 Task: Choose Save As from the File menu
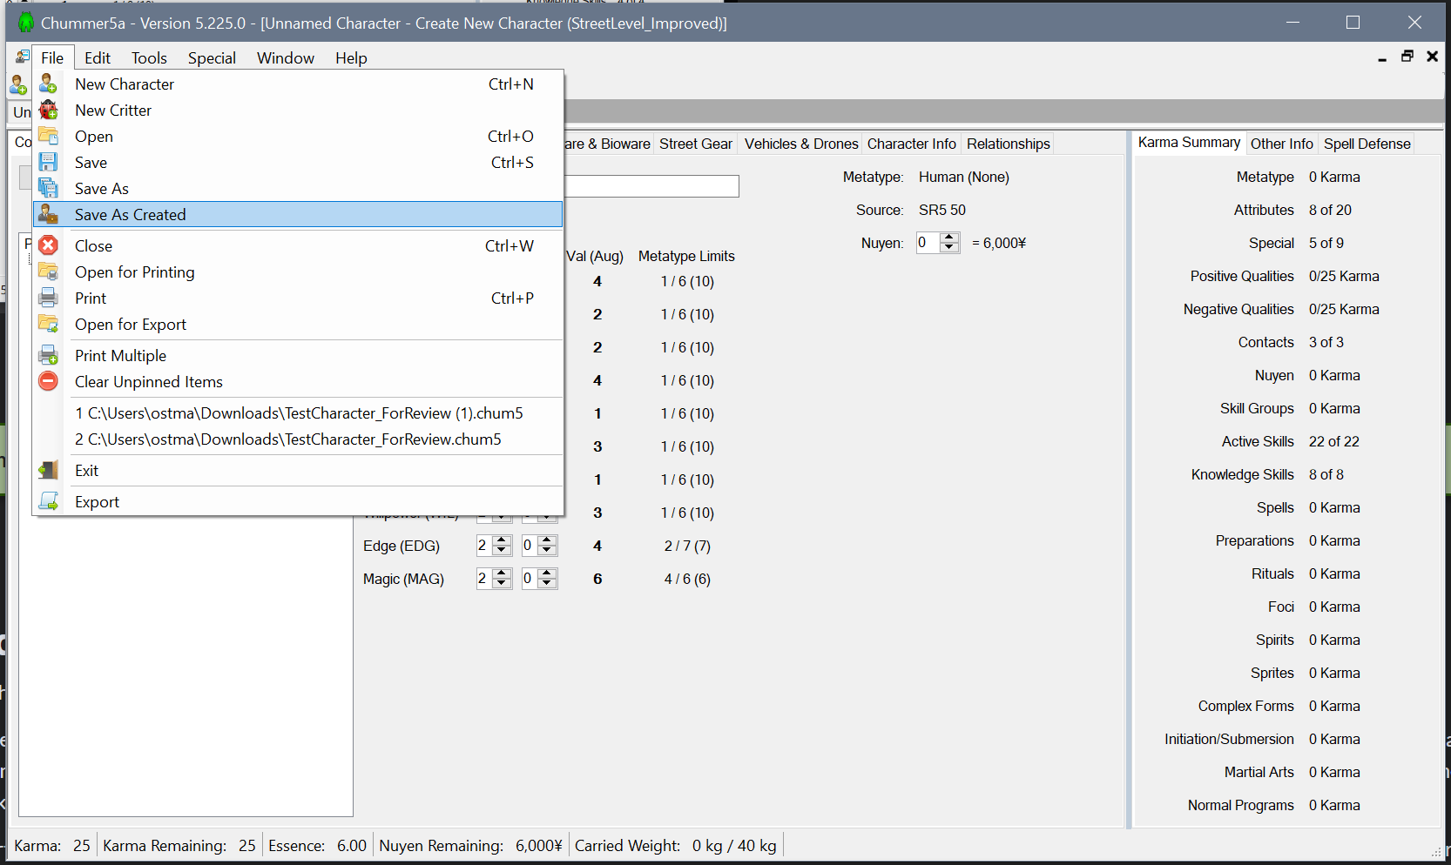point(298,188)
